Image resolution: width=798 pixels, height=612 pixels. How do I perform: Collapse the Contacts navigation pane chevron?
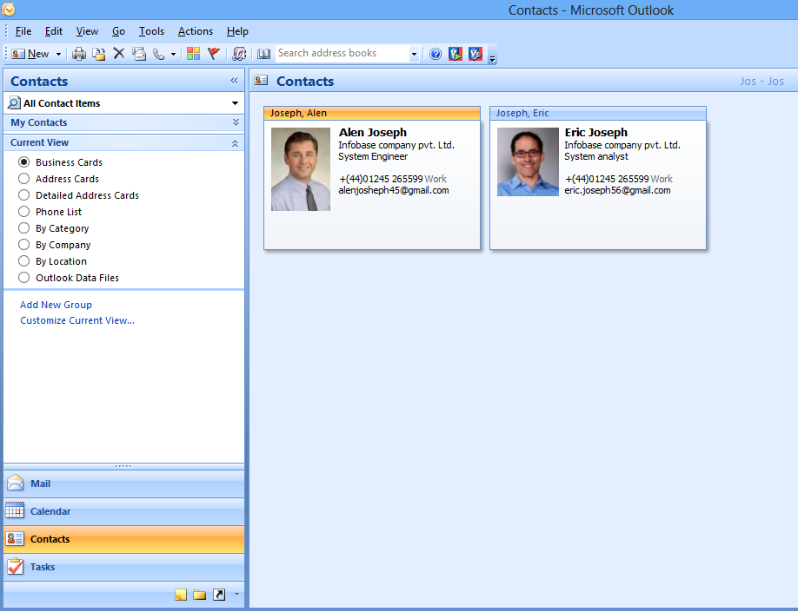click(234, 81)
